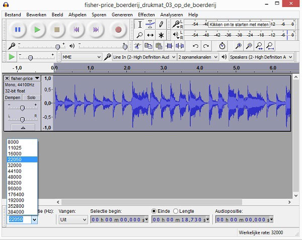
Task: Collapse the track with the triangle button
Action: (x=23, y=128)
